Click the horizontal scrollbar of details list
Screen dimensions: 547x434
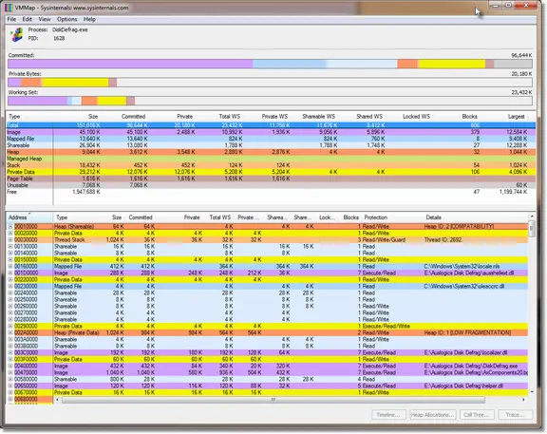click(273, 400)
